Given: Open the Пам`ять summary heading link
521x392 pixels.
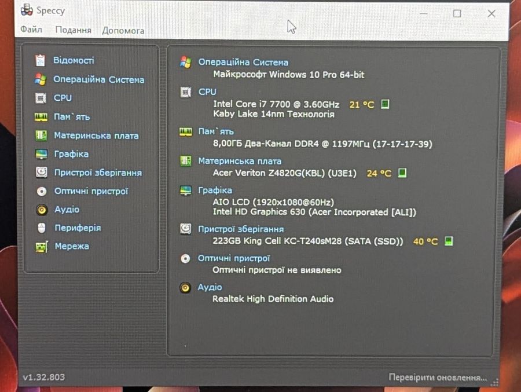Looking at the screenshot, I should [x=216, y=131].
